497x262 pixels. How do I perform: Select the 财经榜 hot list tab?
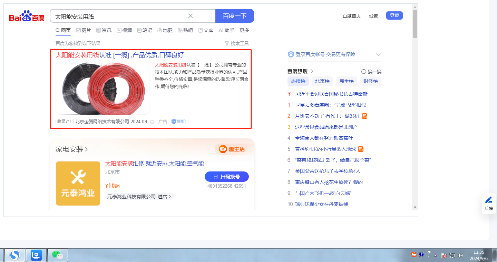(x=370, y=81)
